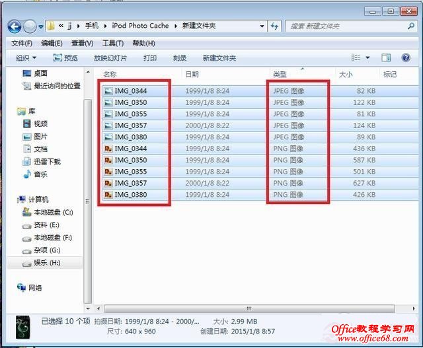This screenshot has height=348, width=423.
Task: Sort by the 大小 column header
Action: click(346, 74)
